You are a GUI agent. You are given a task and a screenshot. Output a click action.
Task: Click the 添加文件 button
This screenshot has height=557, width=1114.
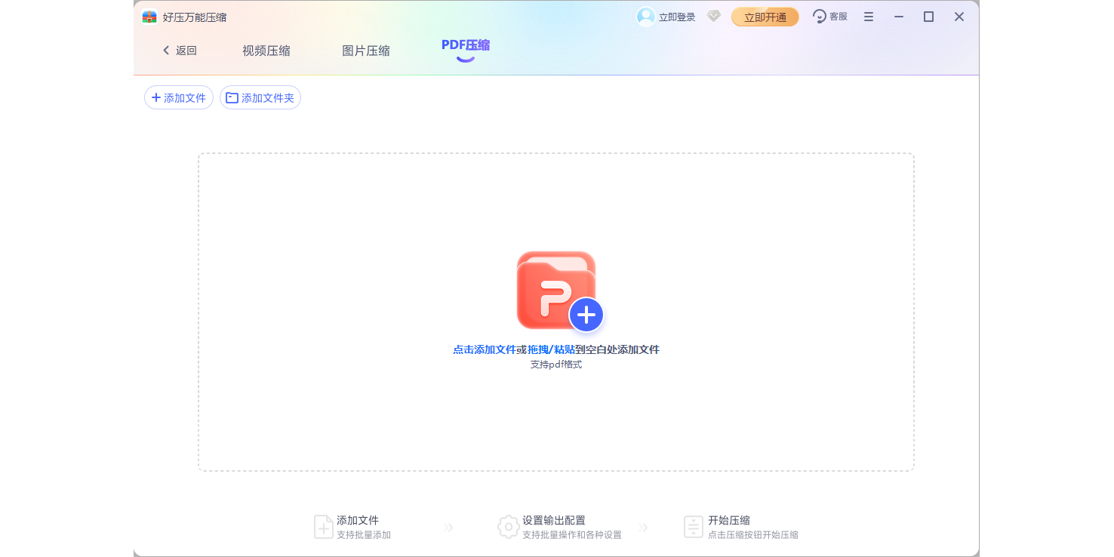[179, 98]
